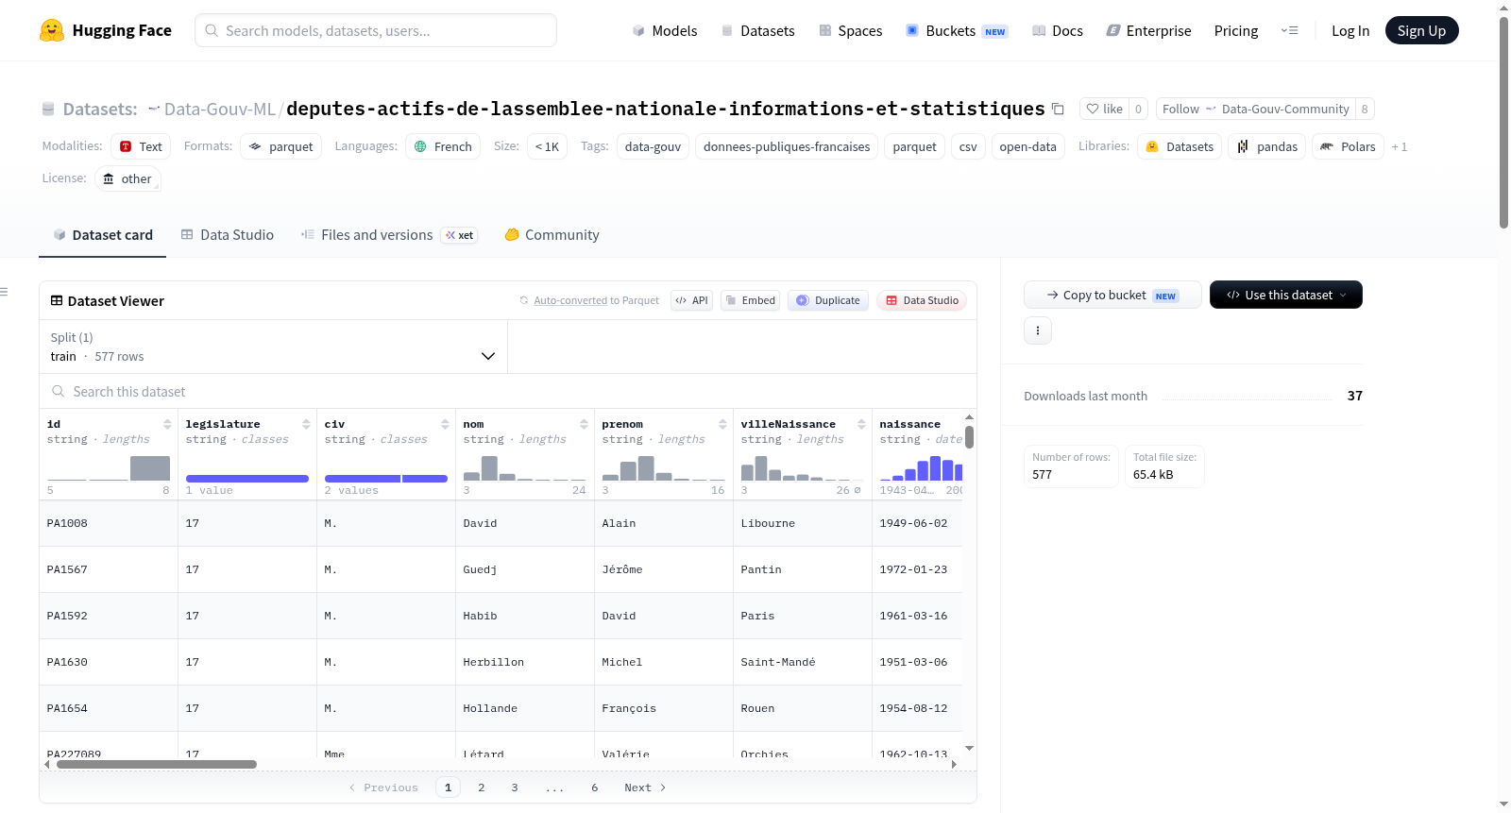The height and width of the screenshot is (813, 1511).
Task: Open the API button in Dataset Viewer
Action: [x=692, y=300]
